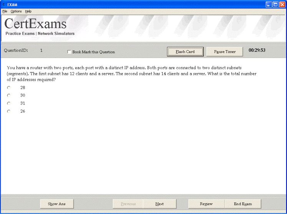Pick answer option 26
287x214 pixels.
point(9,111)
